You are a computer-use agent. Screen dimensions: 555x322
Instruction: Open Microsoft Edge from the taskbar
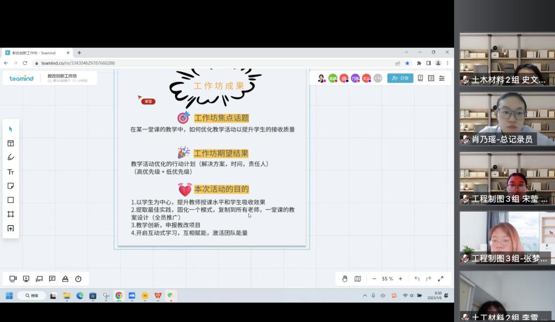pyautogui.click(x=80, y=295)
